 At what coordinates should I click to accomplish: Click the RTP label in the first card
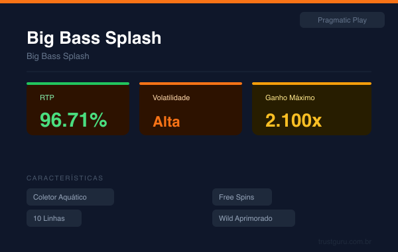(47, 97)
